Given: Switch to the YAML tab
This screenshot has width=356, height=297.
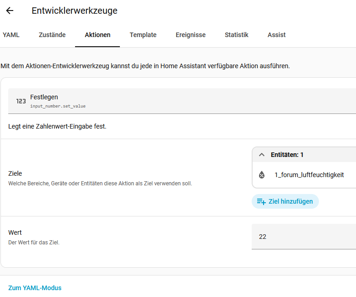Looking at the screenshot, I should (11, 35).
